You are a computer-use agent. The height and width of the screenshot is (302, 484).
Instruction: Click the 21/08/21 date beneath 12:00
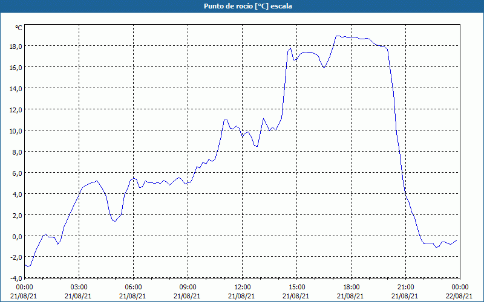(241, 296)
